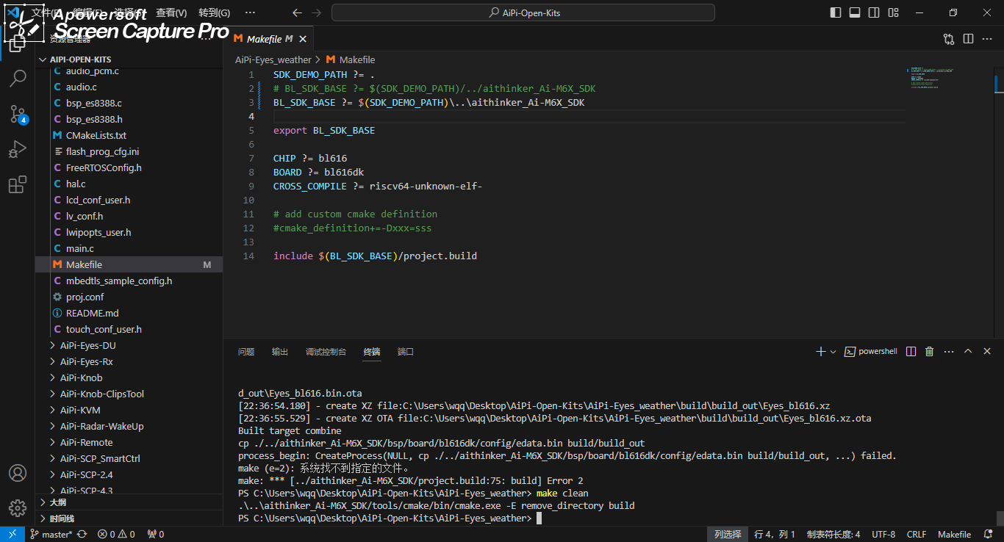Expand the AiPi-Knob folder

point(129,377)
